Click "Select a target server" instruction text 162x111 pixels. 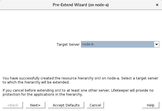point(140,78)
